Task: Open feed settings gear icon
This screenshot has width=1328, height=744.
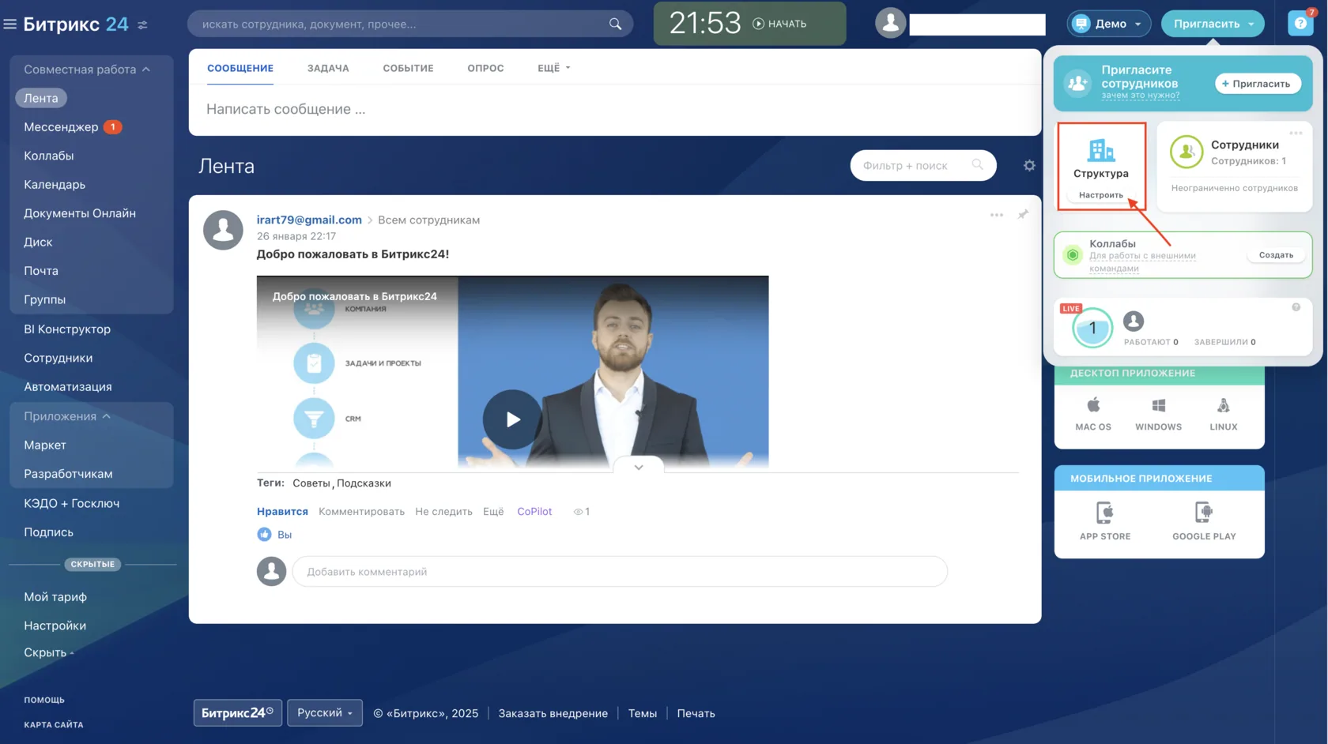Action: pyautogui.click(x=1029, y=166)
